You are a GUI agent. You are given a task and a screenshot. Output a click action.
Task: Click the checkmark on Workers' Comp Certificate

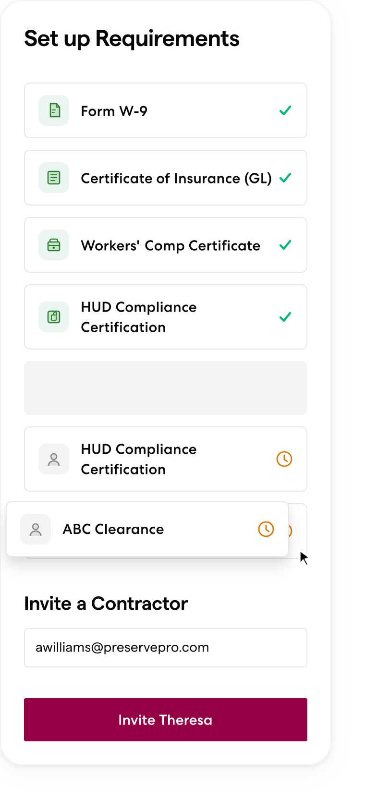285,245
